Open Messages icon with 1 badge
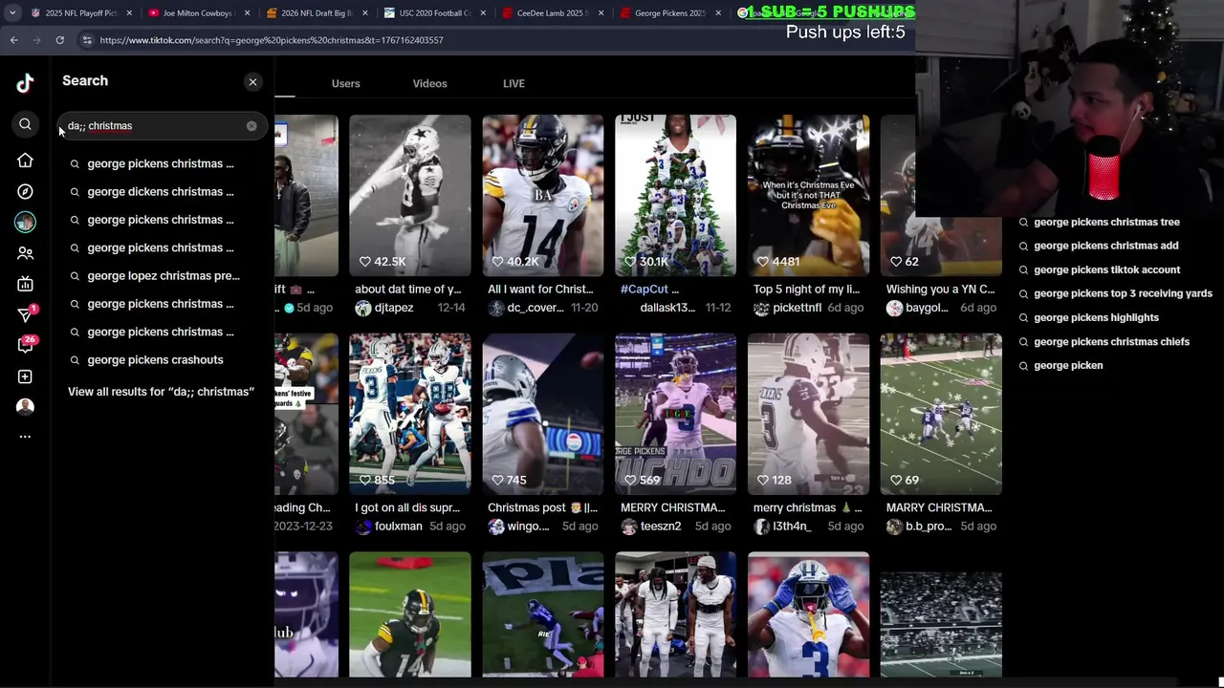1224x688 pixels. 26,314
